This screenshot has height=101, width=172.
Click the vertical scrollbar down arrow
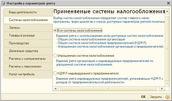coord(167,84)
